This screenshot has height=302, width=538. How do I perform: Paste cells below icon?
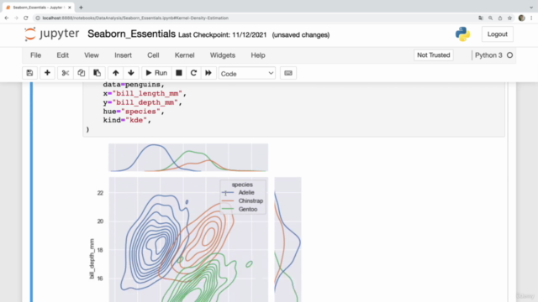pyautogui.click(x=98, y=73)
